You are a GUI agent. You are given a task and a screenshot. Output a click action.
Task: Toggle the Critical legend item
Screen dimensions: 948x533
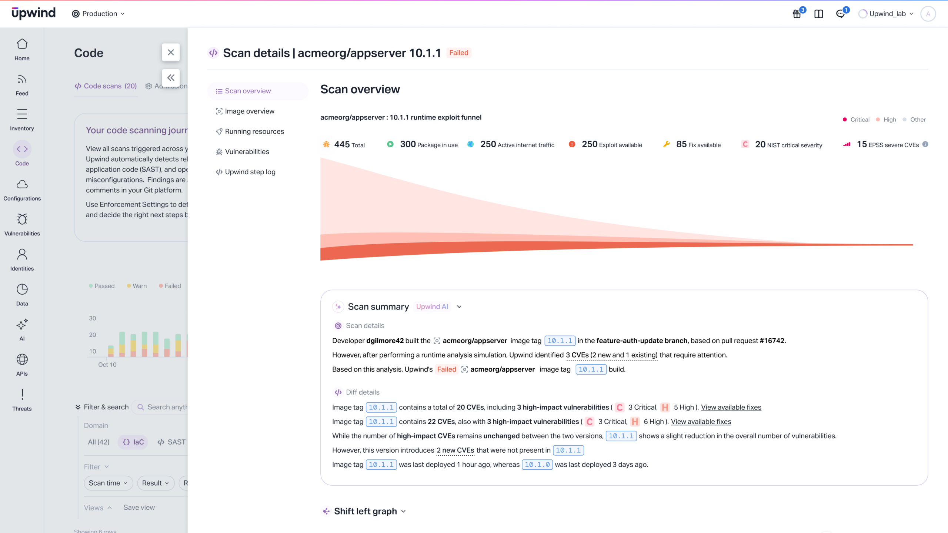tap(856, 120)
